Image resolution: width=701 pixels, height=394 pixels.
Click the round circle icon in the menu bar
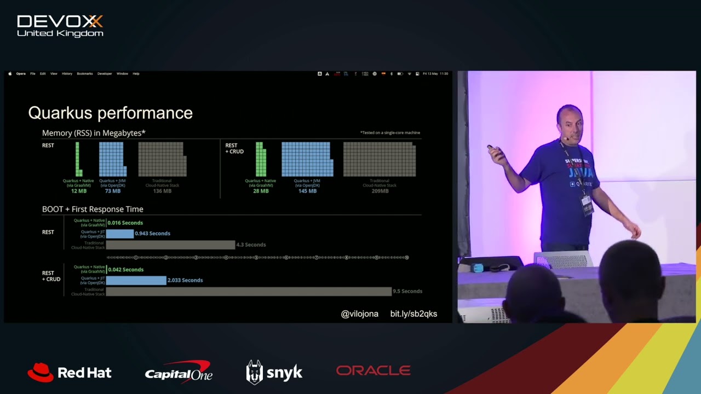click(375, 74)
